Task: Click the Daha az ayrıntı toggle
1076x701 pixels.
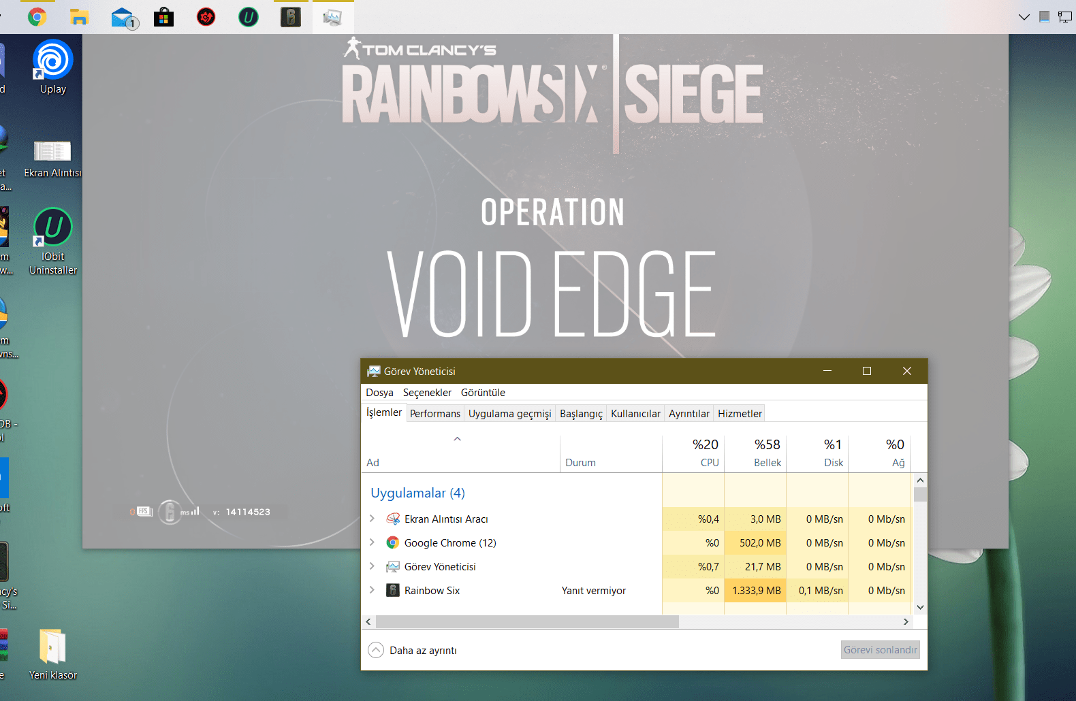Action: pyautogui.click(x=413, y=651)
